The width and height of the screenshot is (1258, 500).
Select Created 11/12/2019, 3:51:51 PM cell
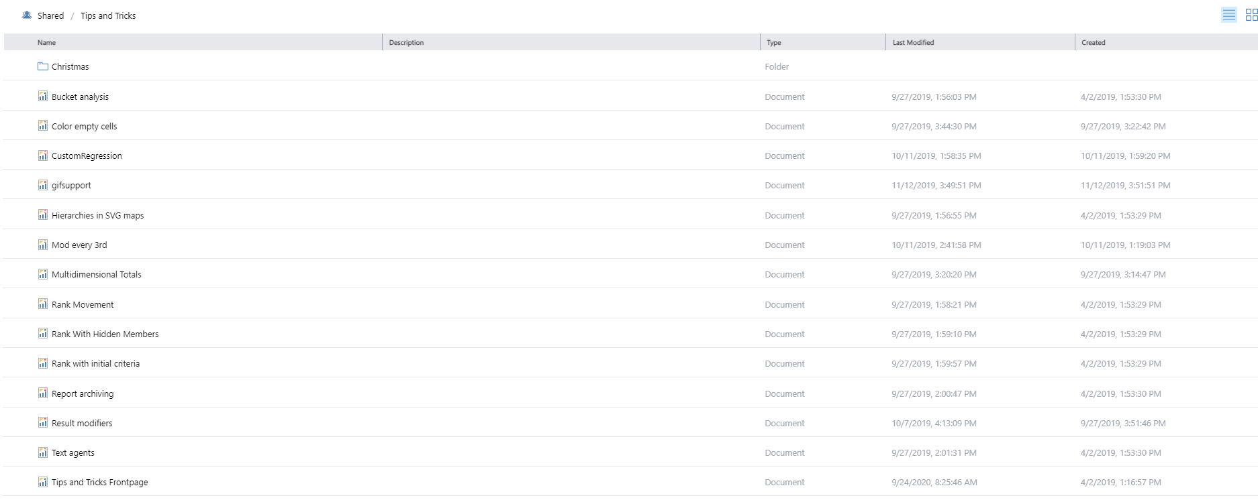pyautogui.click(x=1126, y=185)
